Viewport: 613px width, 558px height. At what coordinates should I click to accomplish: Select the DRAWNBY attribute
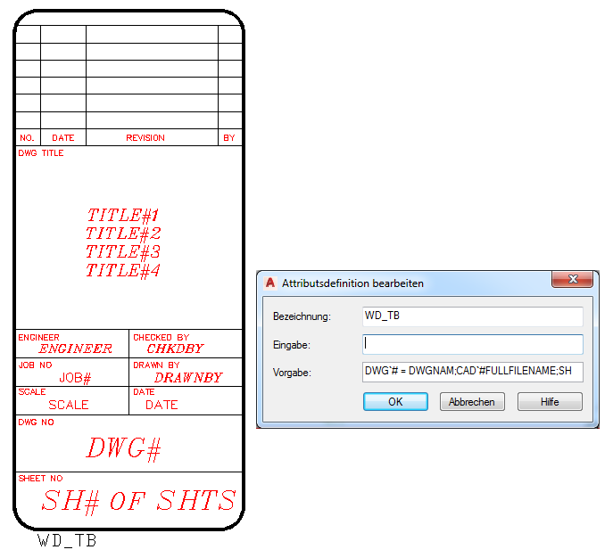[188, 377]
